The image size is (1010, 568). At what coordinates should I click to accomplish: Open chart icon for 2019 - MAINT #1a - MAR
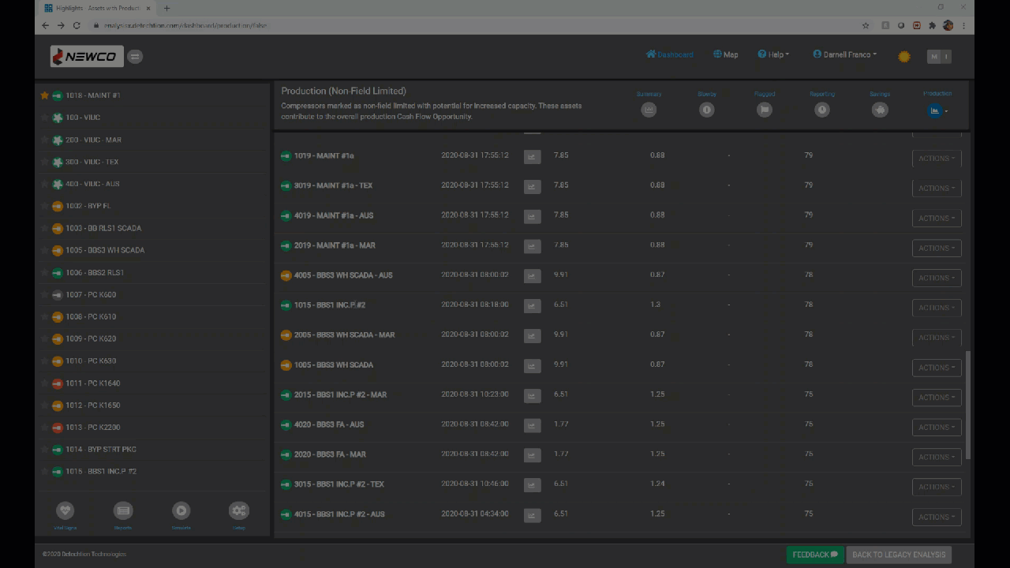click(x=533, y=246)
